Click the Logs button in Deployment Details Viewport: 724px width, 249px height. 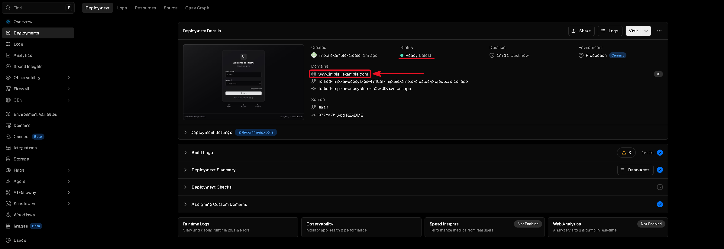point(610,31)
